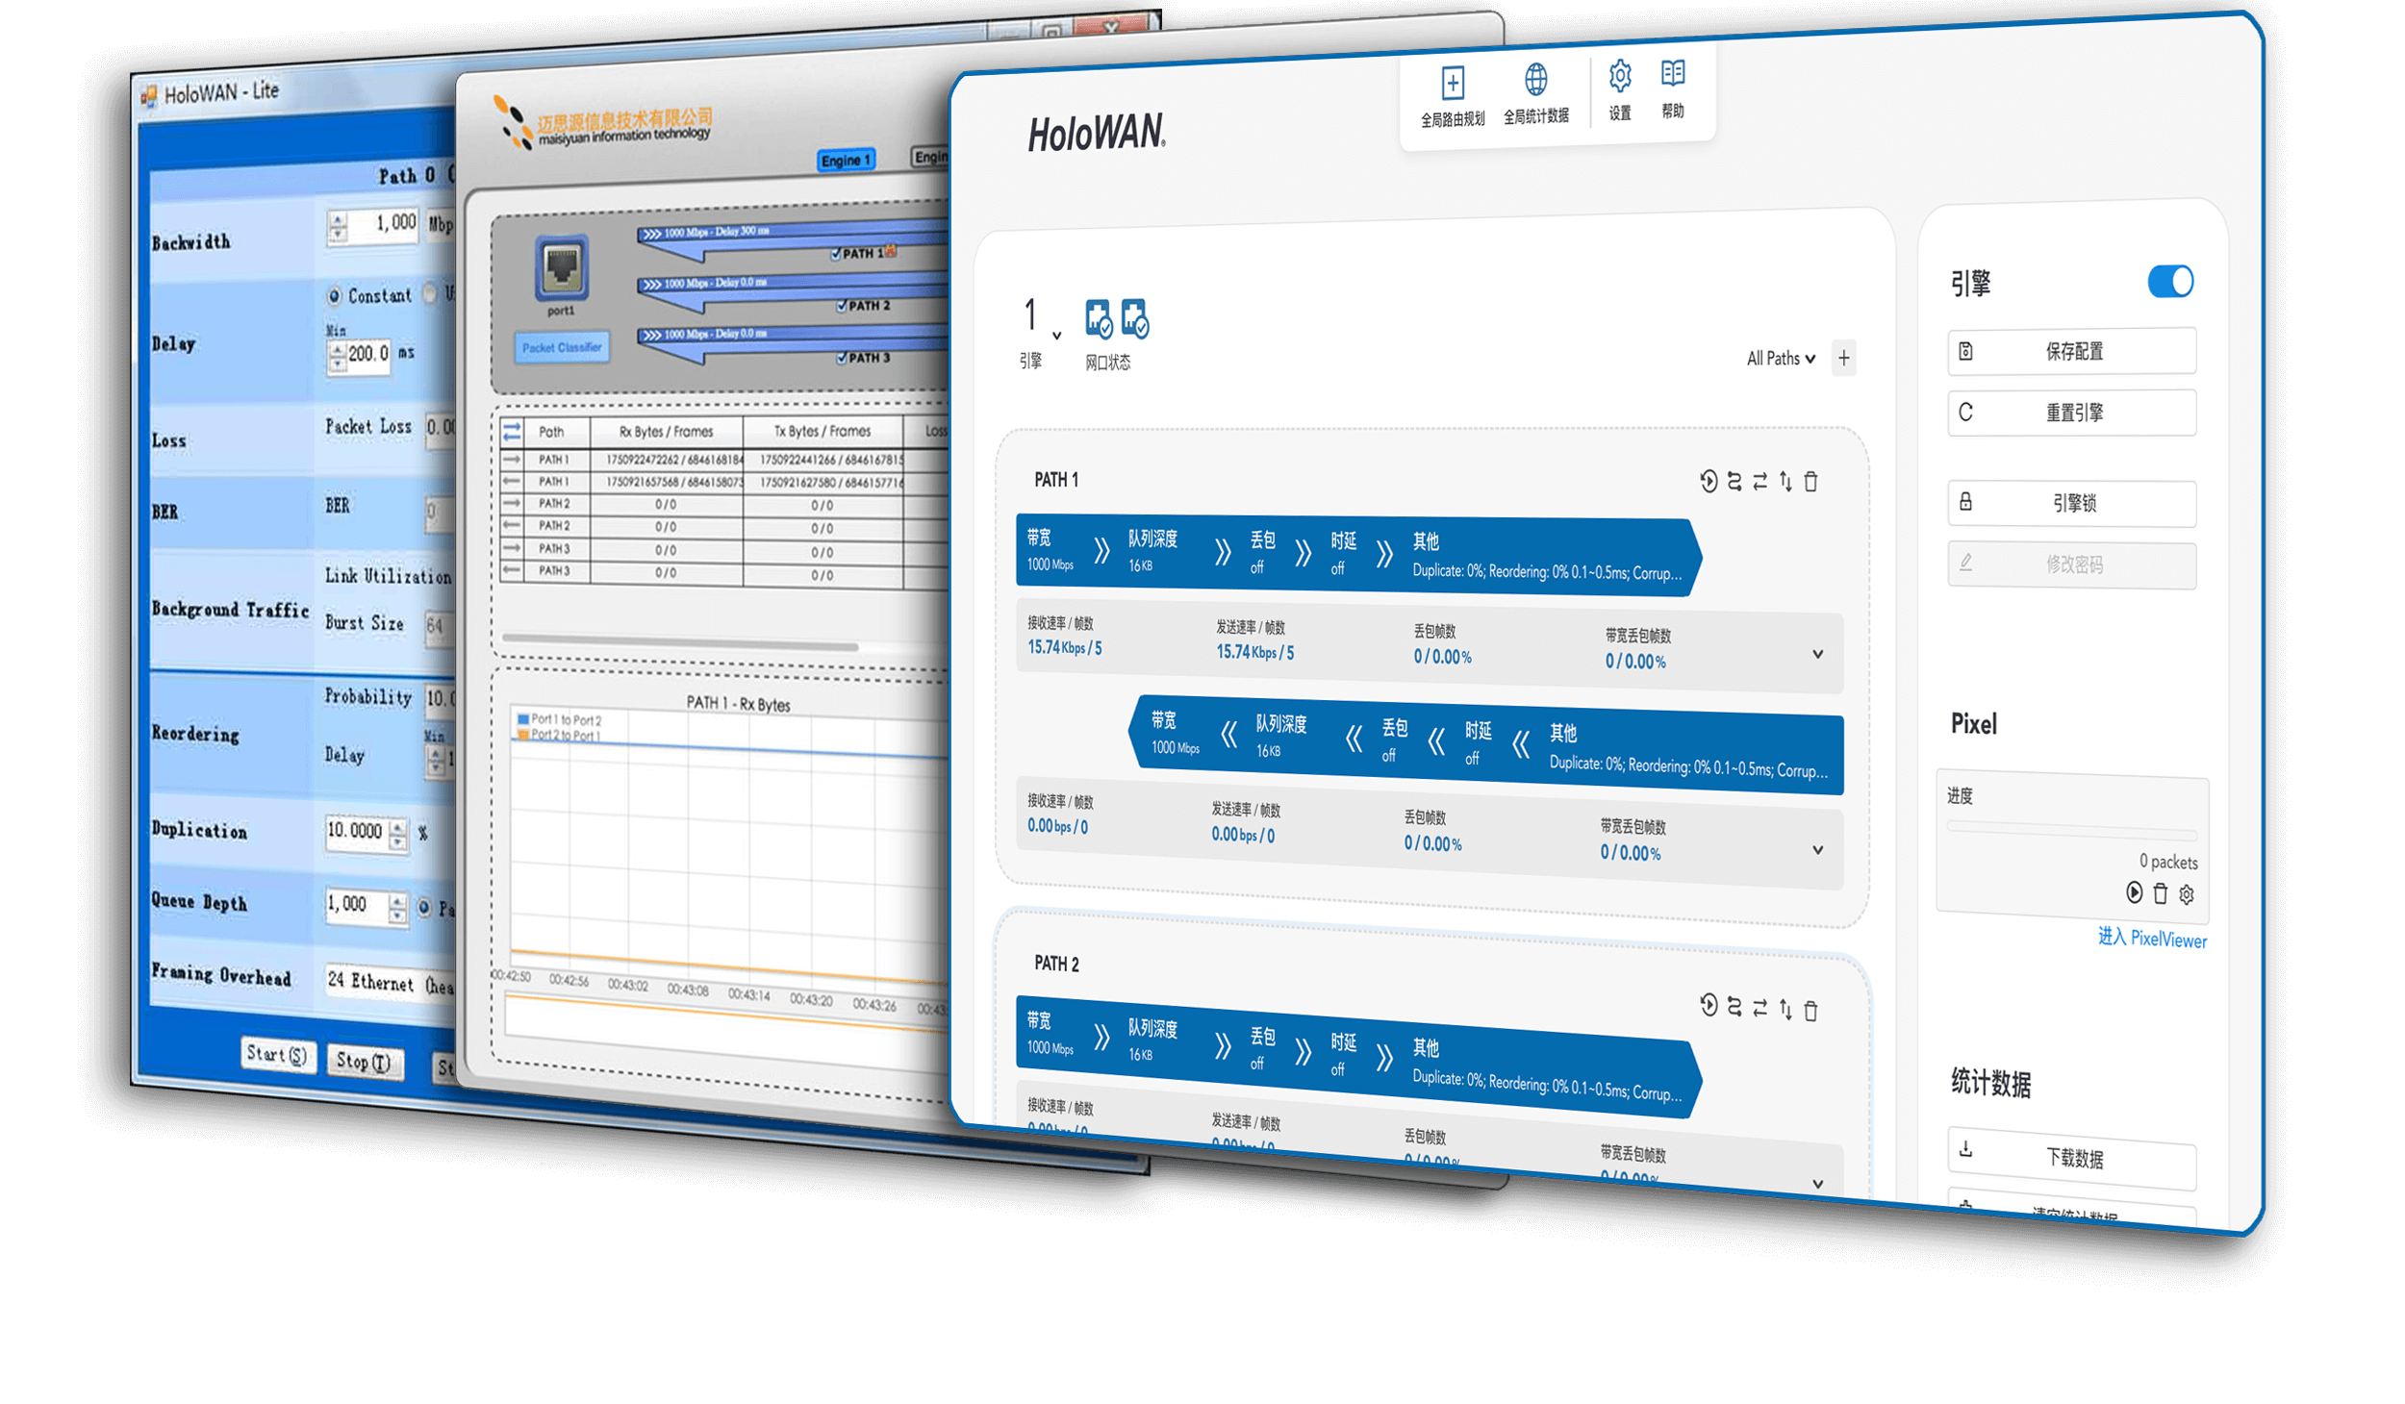
Task: Click PATH 1 loop route icon
Action: pos(1734,481)
